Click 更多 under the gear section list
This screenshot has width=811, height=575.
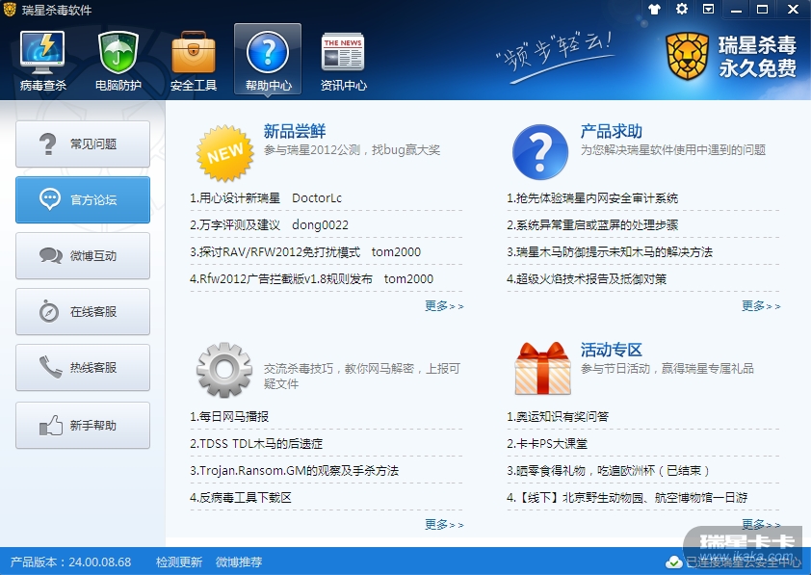point(444,525)
